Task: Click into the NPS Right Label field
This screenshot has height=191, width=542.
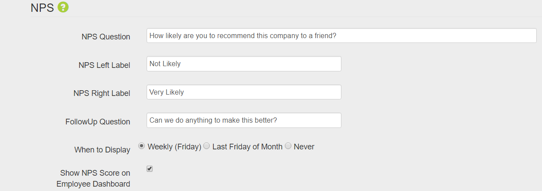Action: (244, 92)
